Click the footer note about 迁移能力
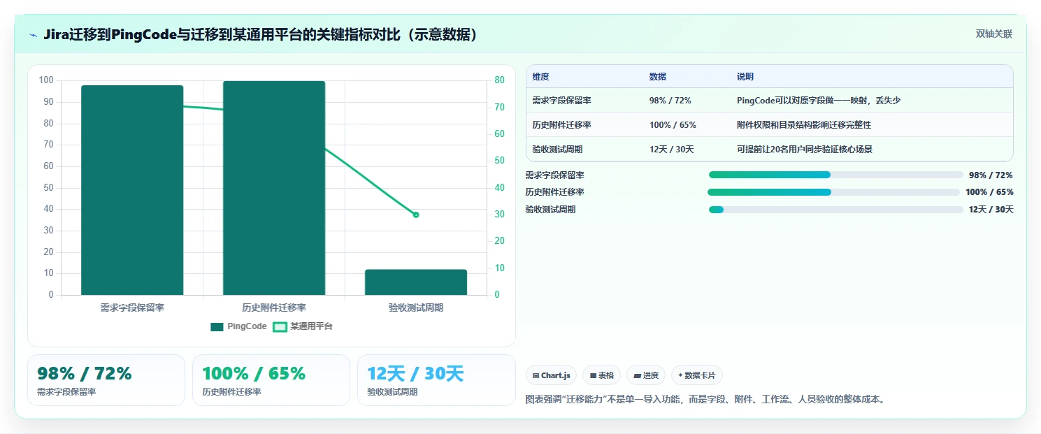The width and height of the screenshot is (1041, 434). (705, 400)
